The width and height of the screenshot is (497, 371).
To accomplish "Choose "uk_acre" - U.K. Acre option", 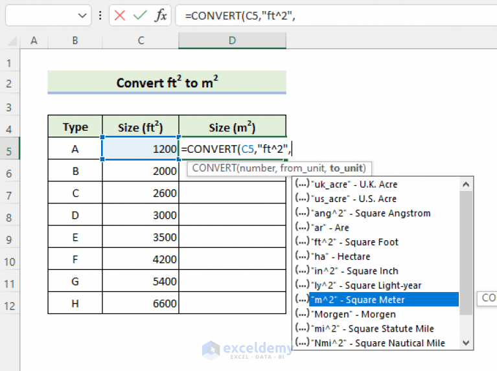I will [376, 185].
